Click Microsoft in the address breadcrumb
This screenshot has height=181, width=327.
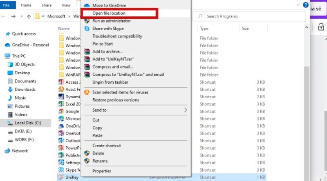click(x=56, y=16)
